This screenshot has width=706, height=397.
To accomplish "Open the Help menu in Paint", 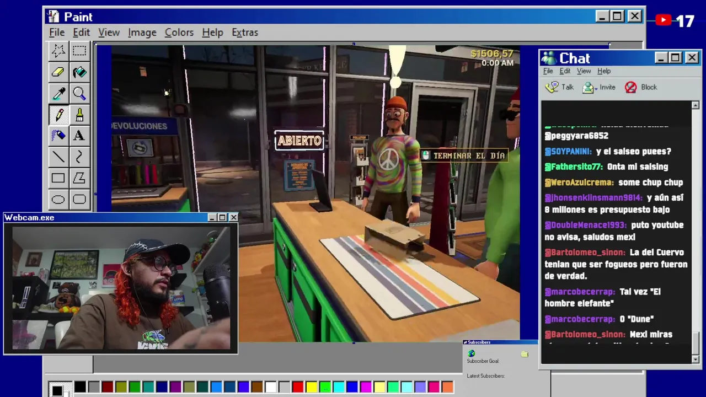I will 212,33.
